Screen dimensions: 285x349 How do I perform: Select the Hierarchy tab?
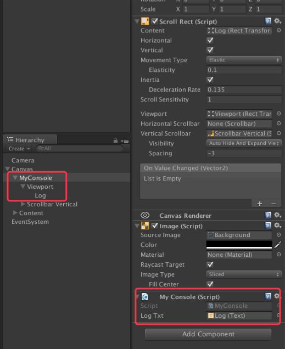click(30, 140)
